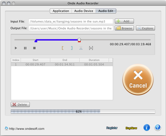This screenshot has width=166, height=136.
Task: Set selection end with right bracket icon
Action: tap(72, 48)
